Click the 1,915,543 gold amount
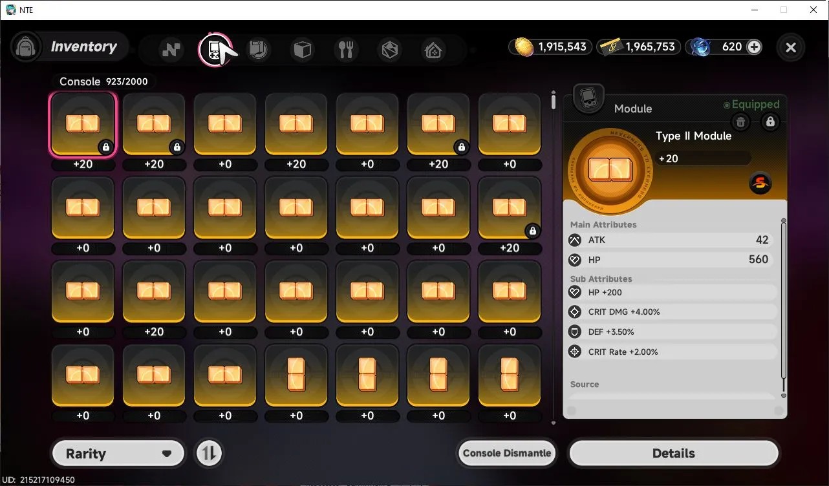 point(562,47)
